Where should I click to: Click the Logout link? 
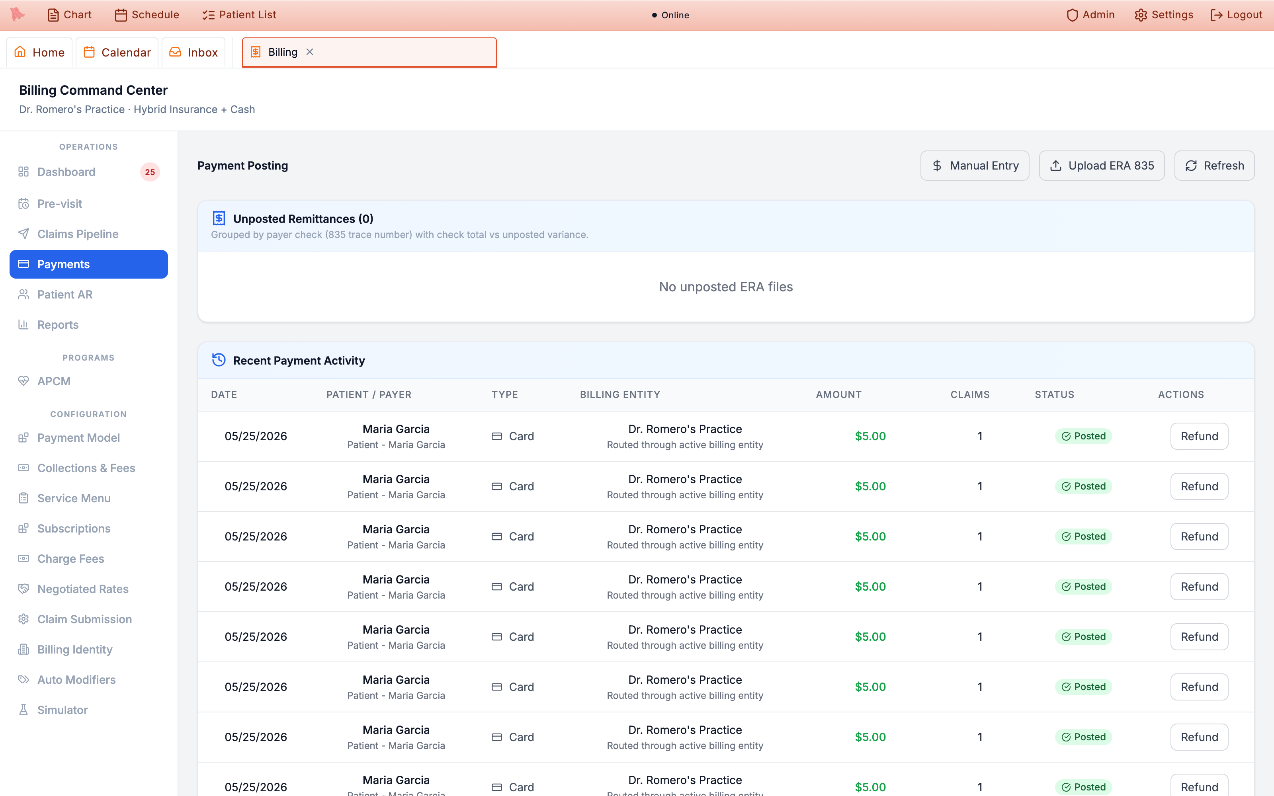click(1236, 15)
